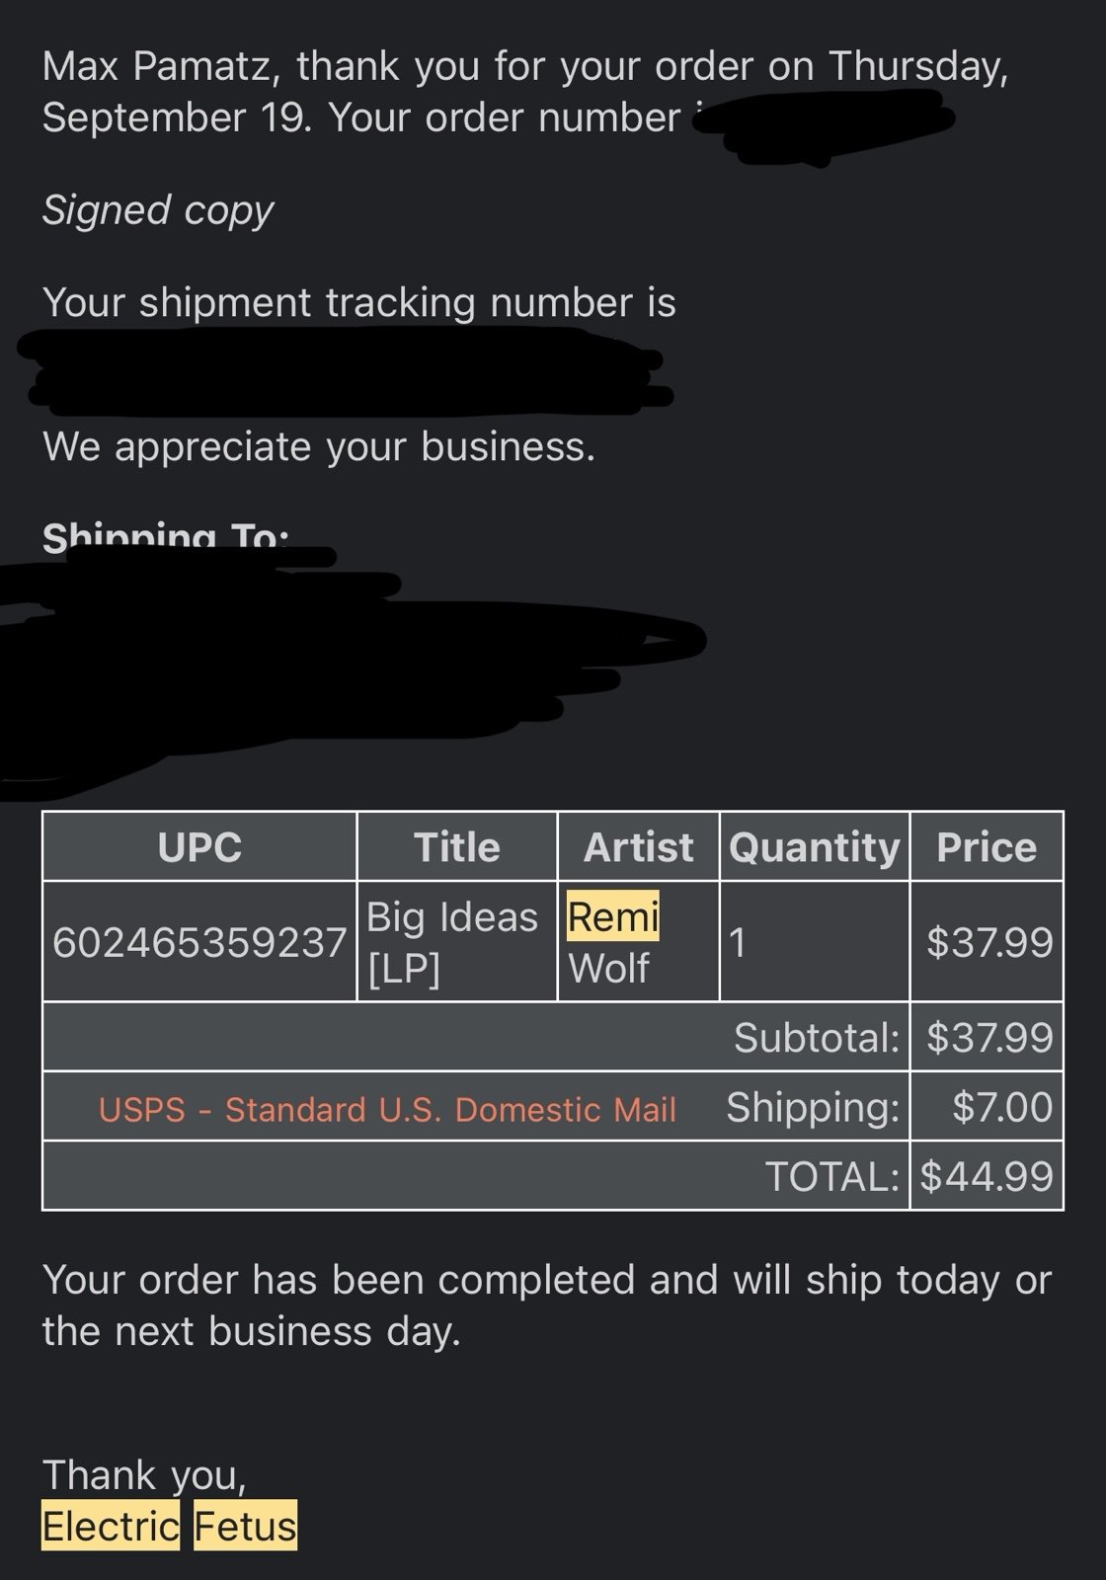This screenshot has width=1106, height=1580.
Task: Click the UPC column header
Action: coord(199,847)
